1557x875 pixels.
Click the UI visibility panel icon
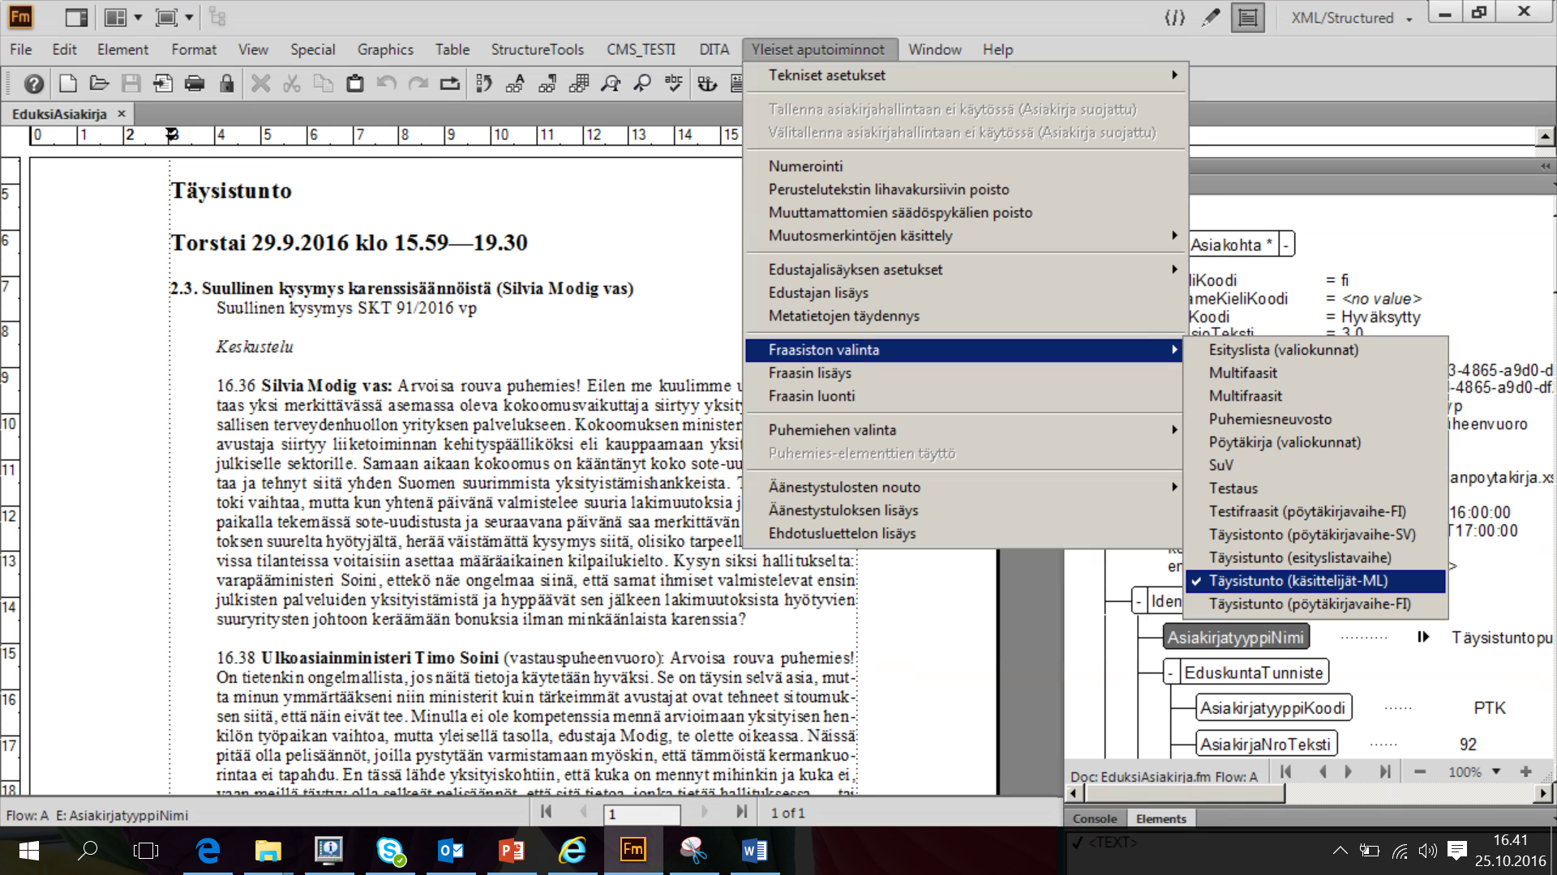77,17
